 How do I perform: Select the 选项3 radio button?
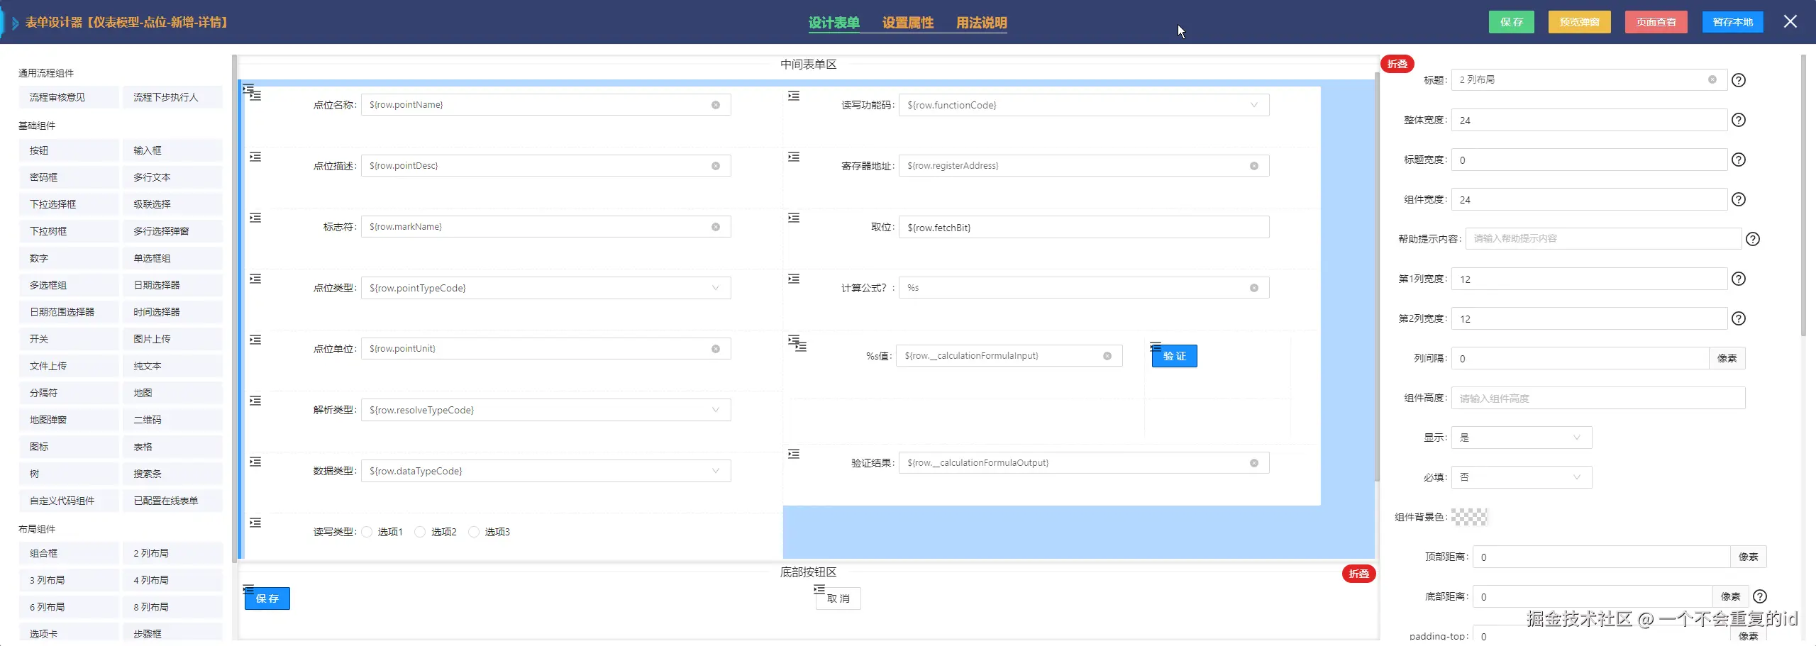point(474,532)
